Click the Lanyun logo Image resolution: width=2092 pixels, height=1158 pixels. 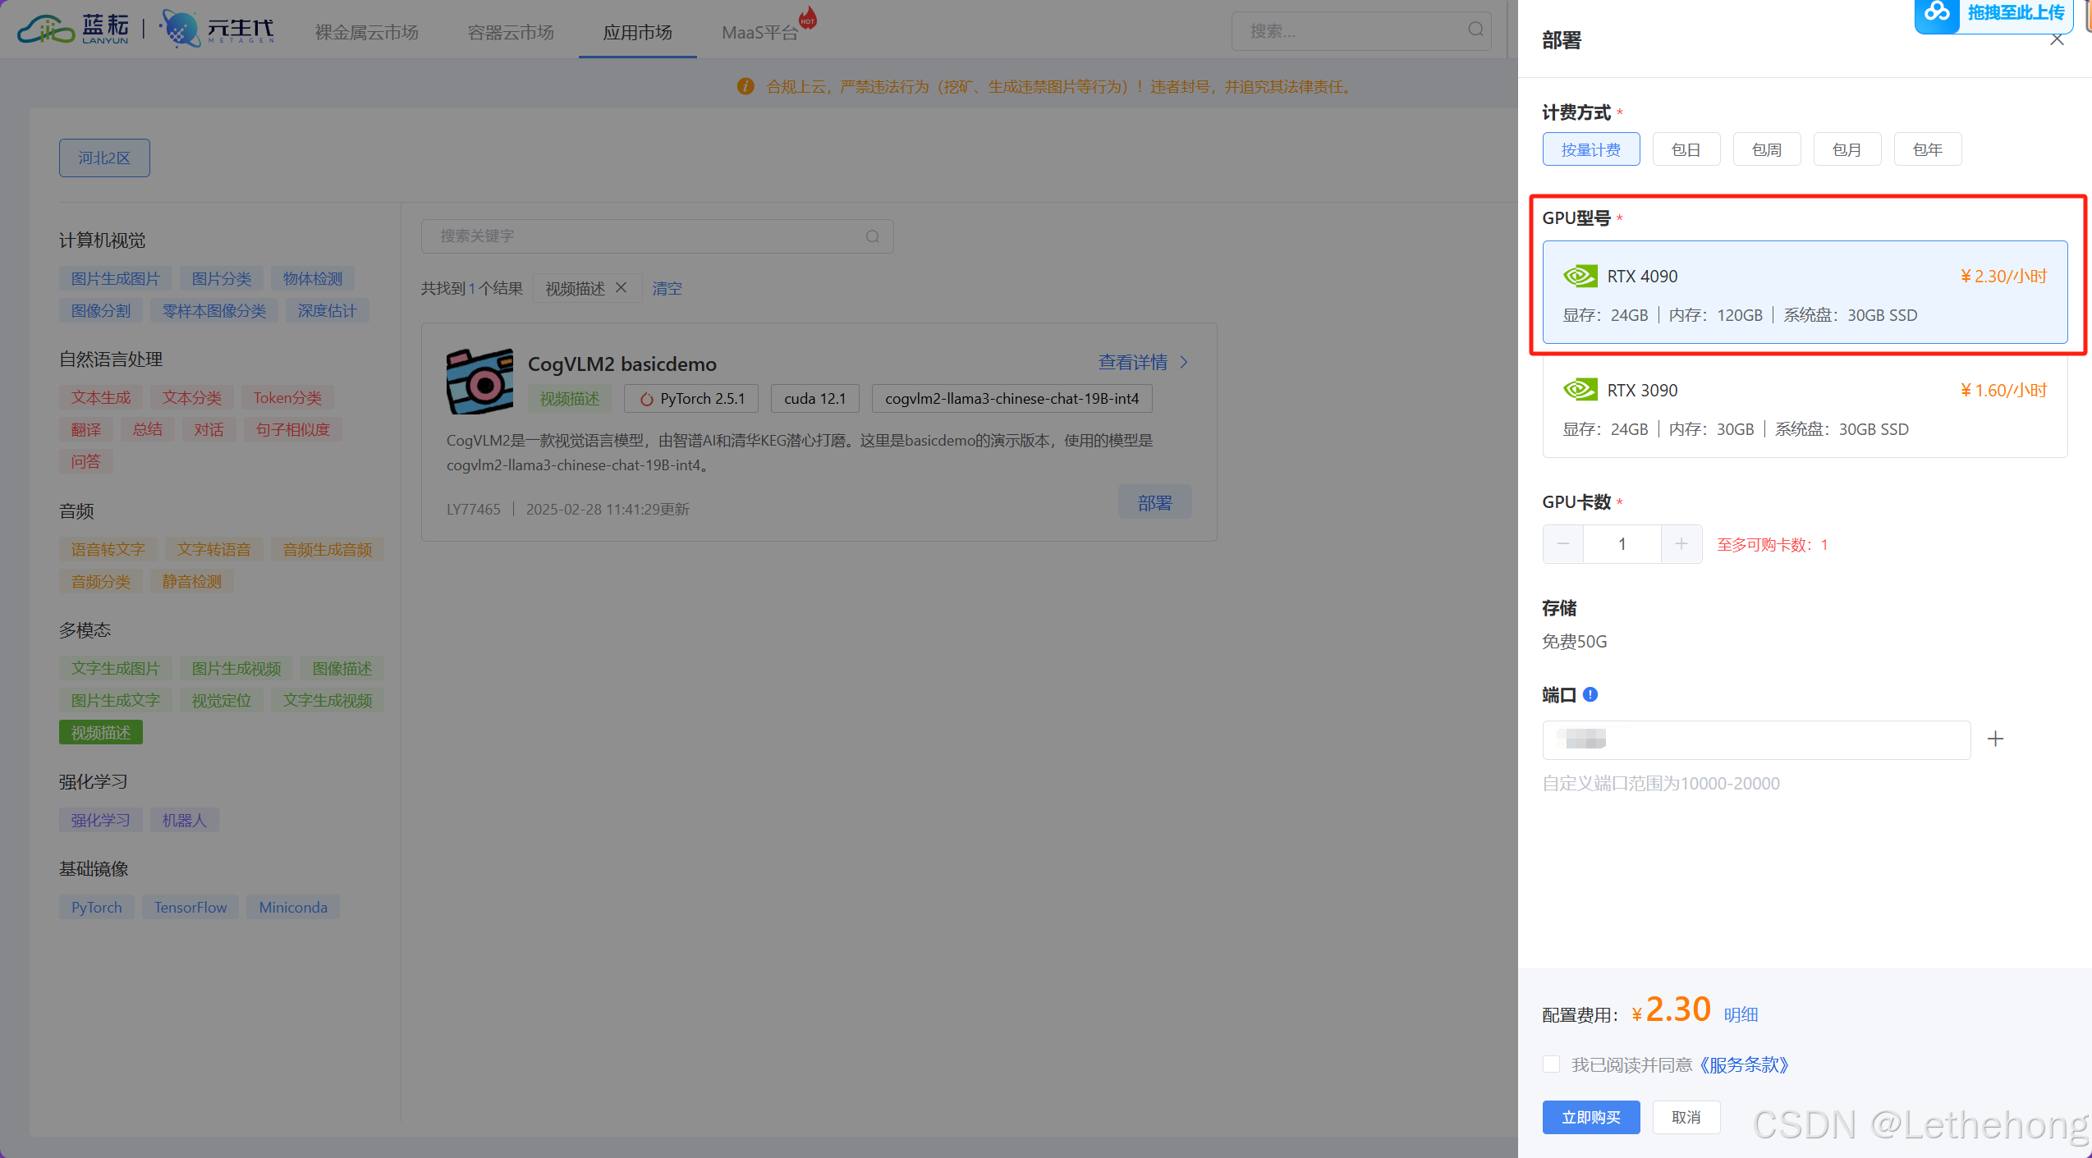[x=74, y=30]
